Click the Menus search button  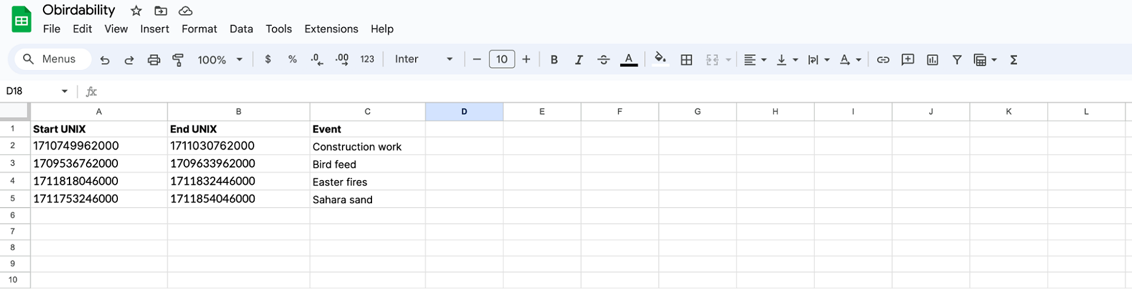click(x=50, y=59)
